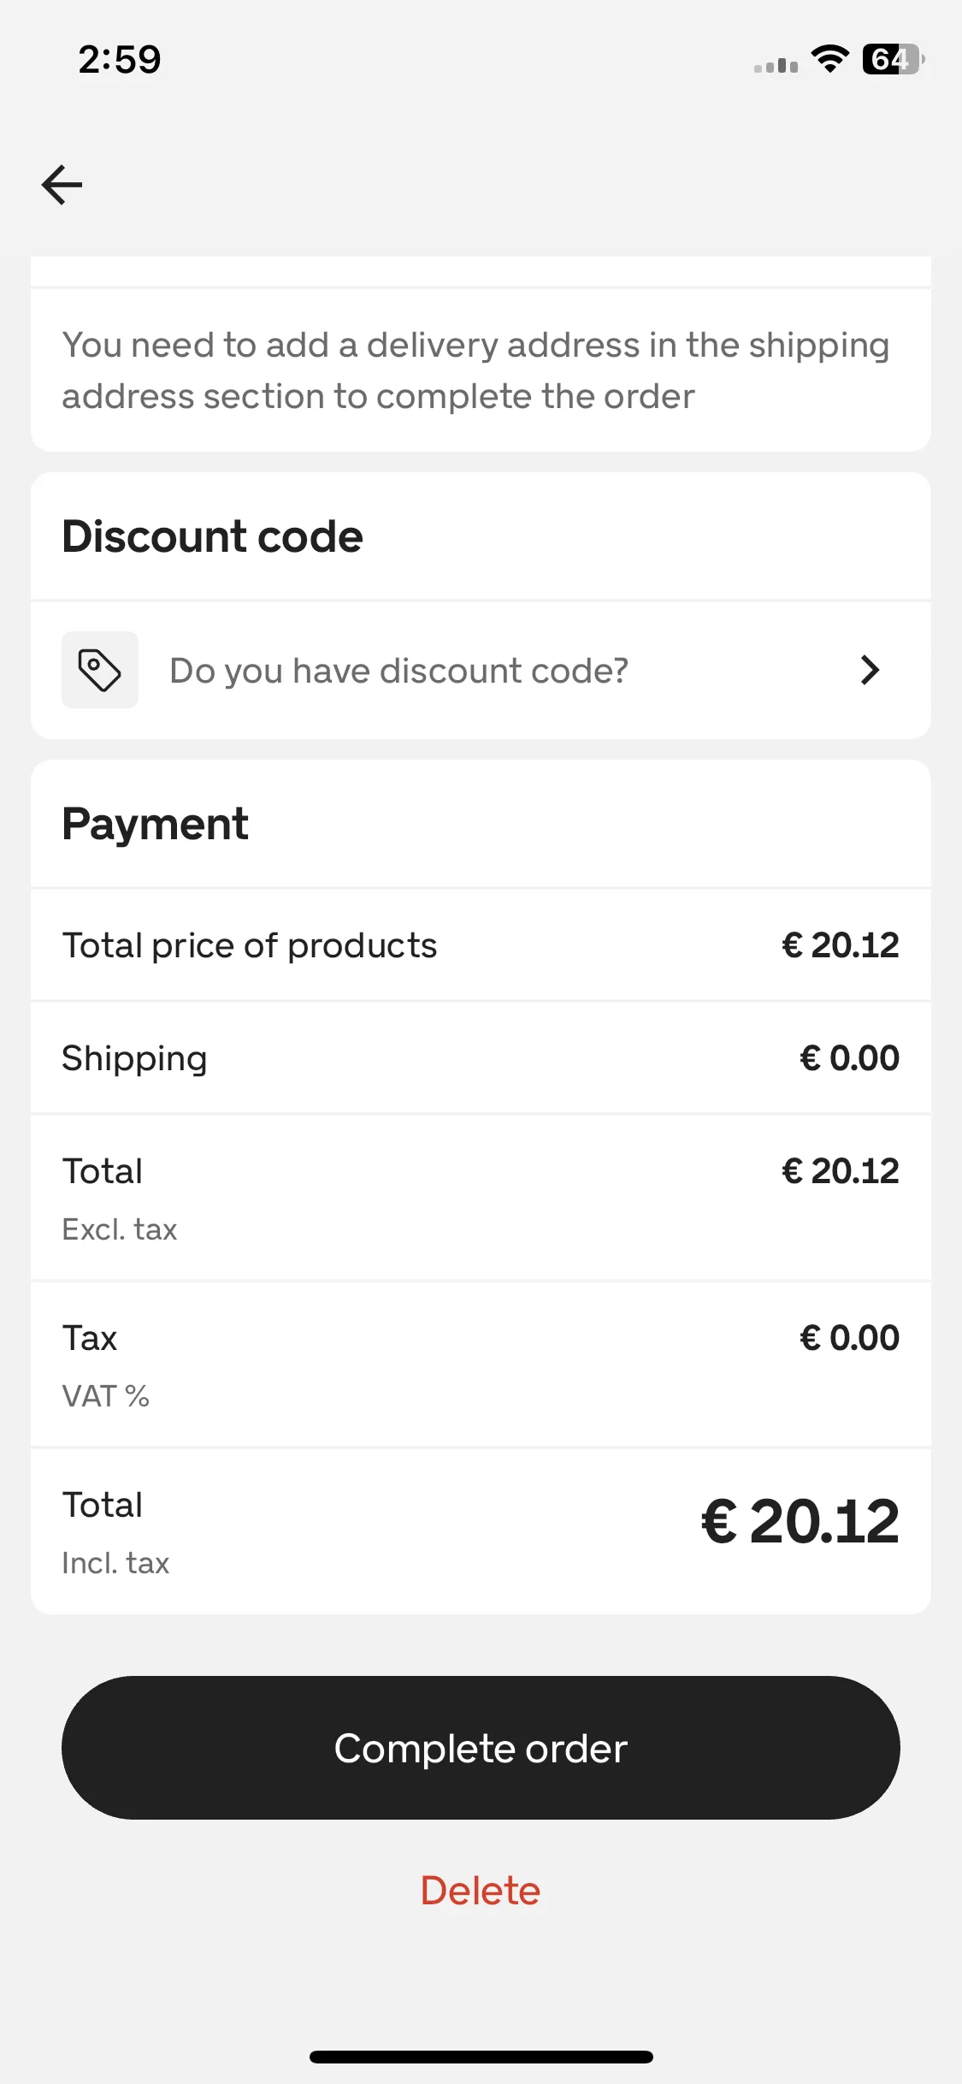Tap the back arrow icon
The image size is (962, 2084).
coord(62,185)
